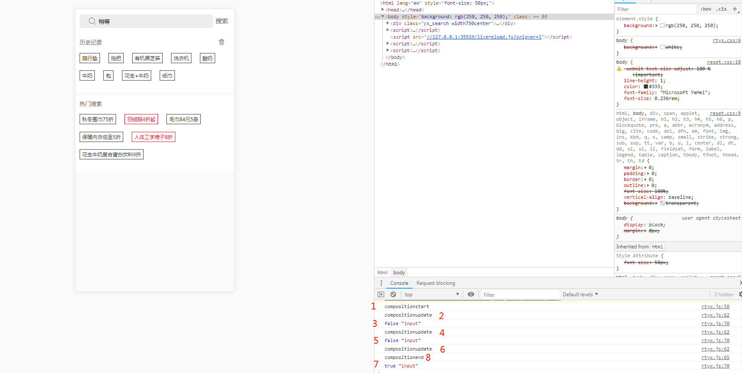Select history tag 有机黑芝麻
The image size is (742, 373).
tap(147, 58)
